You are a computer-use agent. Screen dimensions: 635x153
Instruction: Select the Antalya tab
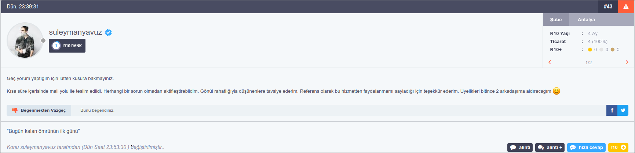[586, 20]
